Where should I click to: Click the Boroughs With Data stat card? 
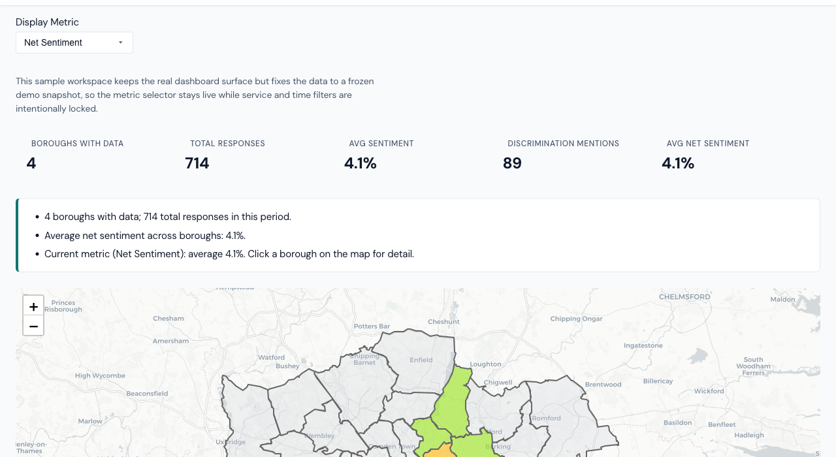coord(77,155)
